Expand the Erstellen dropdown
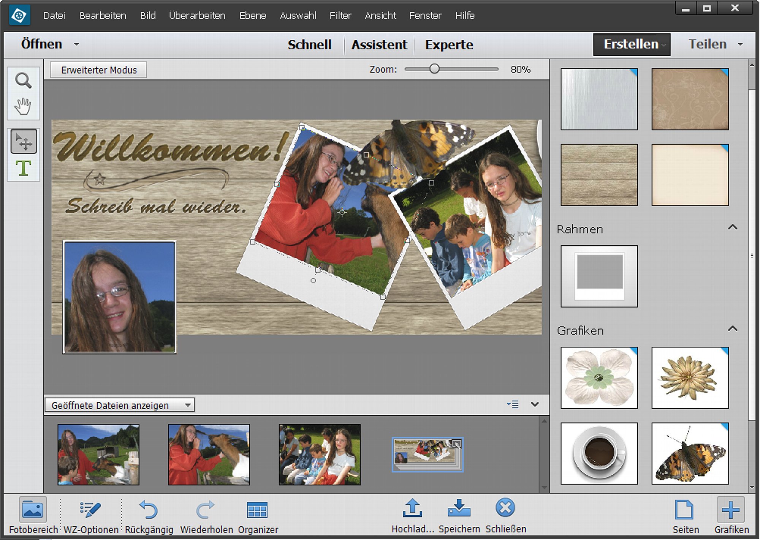760x540 pixels. pos(632,44)
